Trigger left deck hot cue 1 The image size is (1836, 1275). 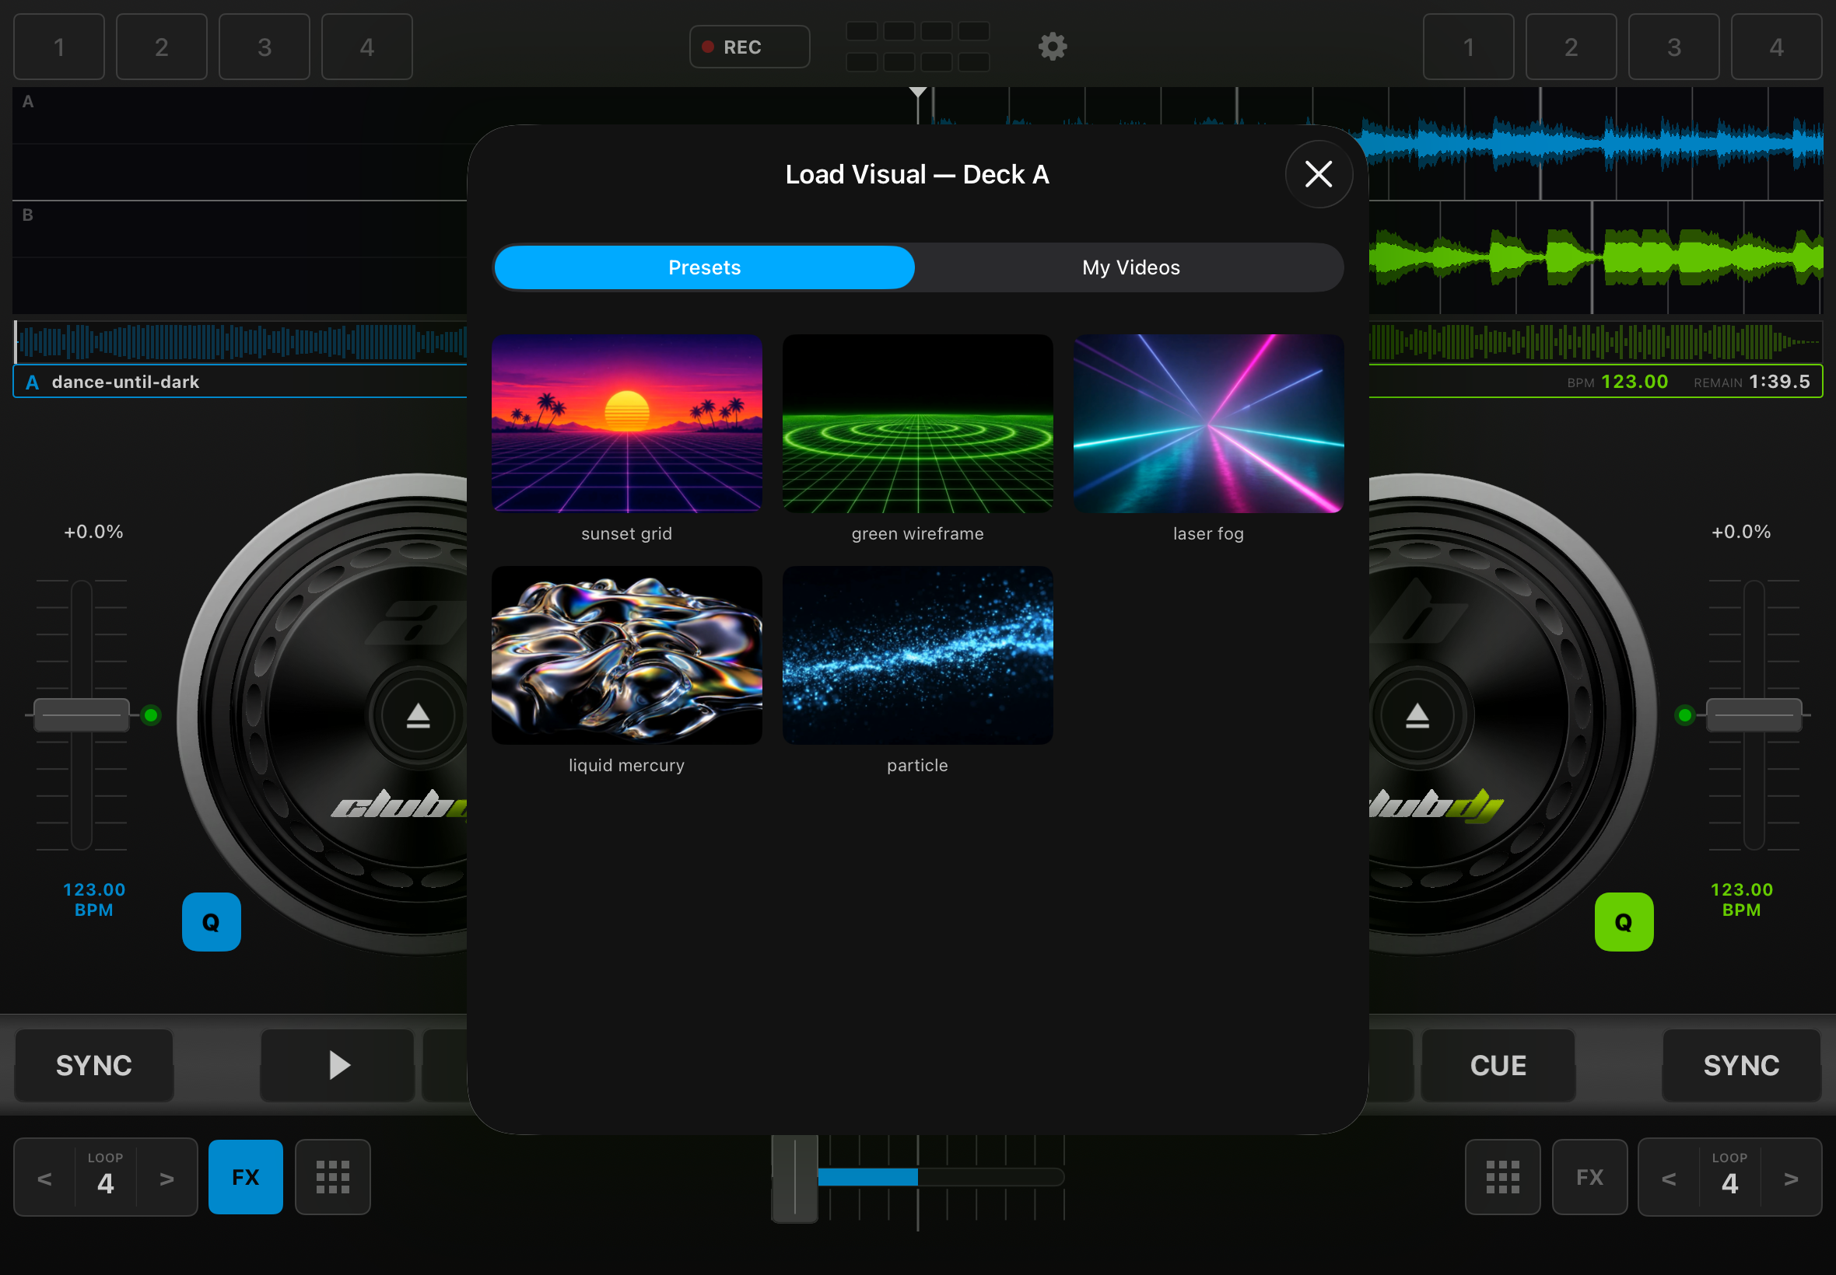(59, 47)
